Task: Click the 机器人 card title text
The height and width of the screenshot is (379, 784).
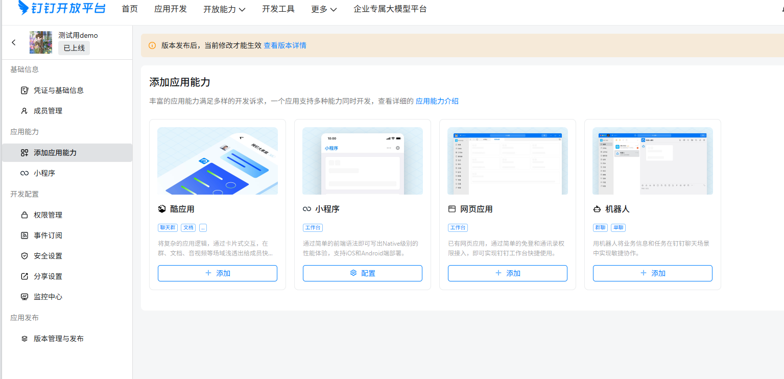Action: tap(617, 209)
